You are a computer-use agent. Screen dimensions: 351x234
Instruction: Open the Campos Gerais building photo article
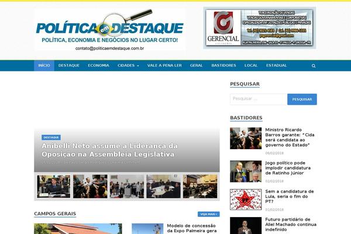click(x=78, y=229)
